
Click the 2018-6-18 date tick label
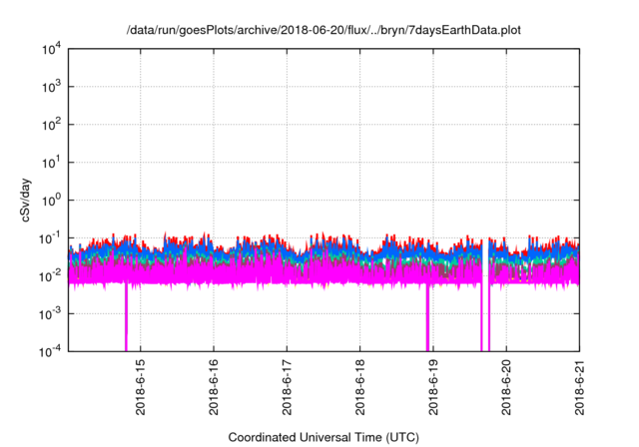[x=359, y=387]
